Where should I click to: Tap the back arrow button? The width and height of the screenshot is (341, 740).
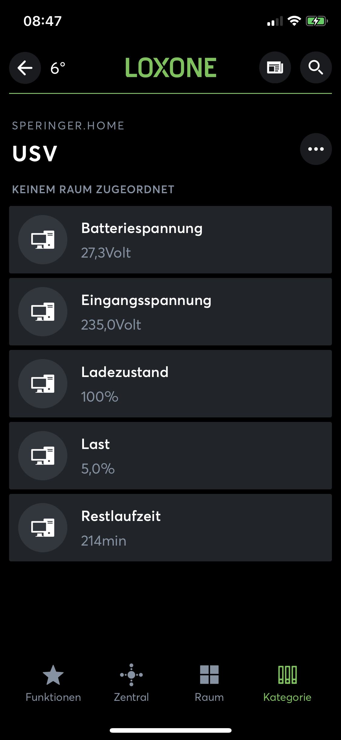(x=25, y=67)
